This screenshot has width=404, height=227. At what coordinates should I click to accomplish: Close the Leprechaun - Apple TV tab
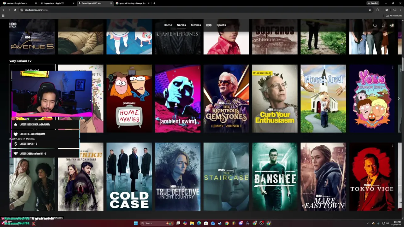point(74,3)
